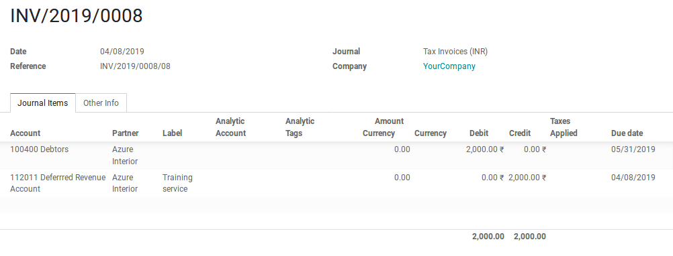The image size is (673, 256).
Task: Sort by the Credit column header
Action: [520, 133]
